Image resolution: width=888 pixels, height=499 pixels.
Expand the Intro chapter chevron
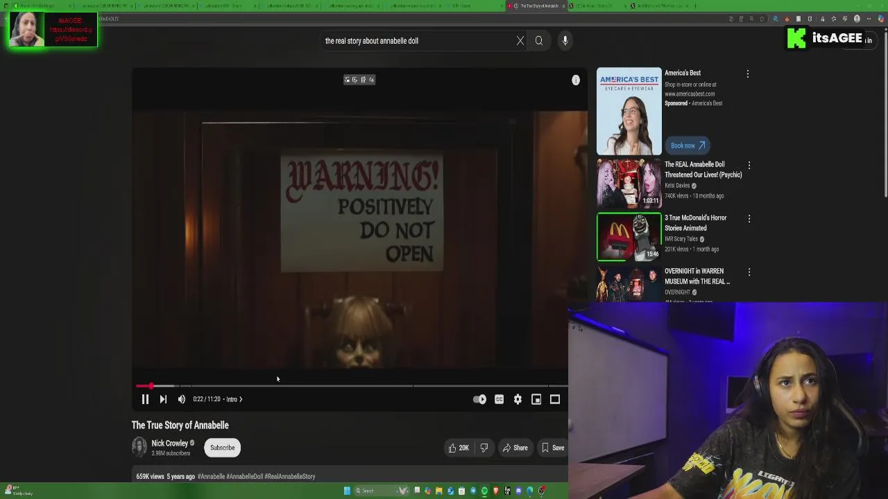point(241,399)
